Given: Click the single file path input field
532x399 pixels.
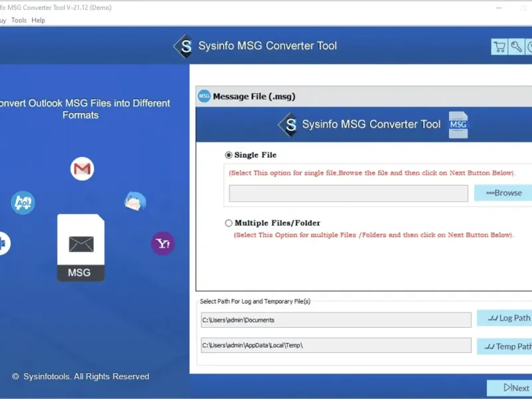Looking at the screenshot, I should [x=348, y=194].
